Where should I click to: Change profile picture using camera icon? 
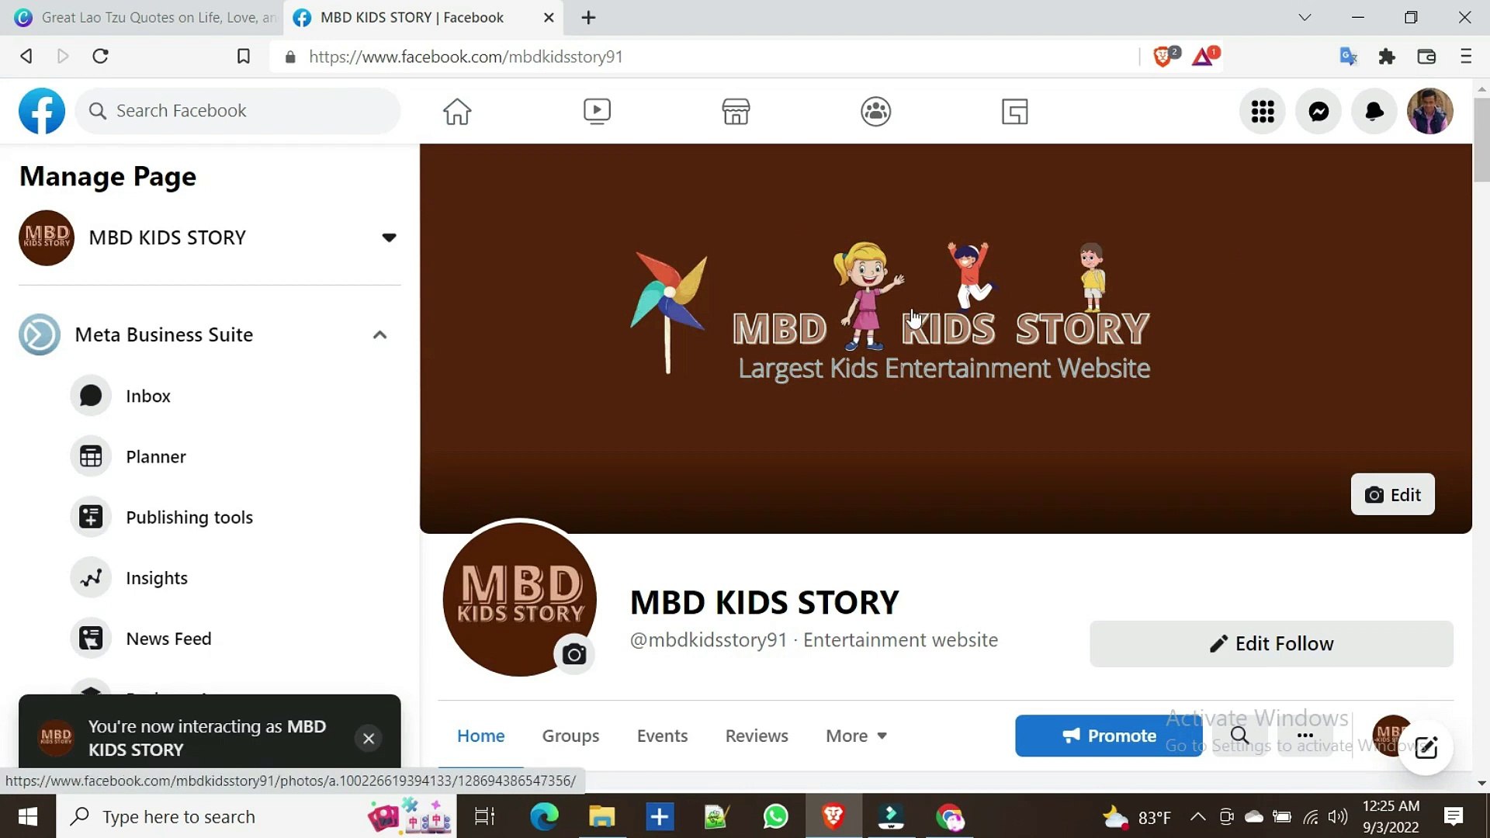574,654
